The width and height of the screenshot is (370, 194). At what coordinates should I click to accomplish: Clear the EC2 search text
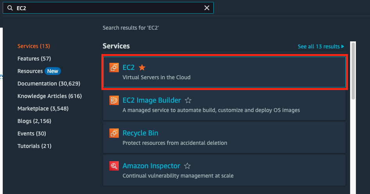tap(207, 8)
